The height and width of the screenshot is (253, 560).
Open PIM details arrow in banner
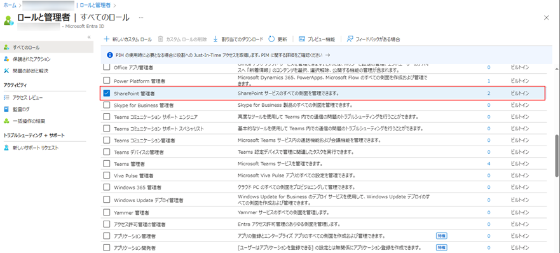327,55
